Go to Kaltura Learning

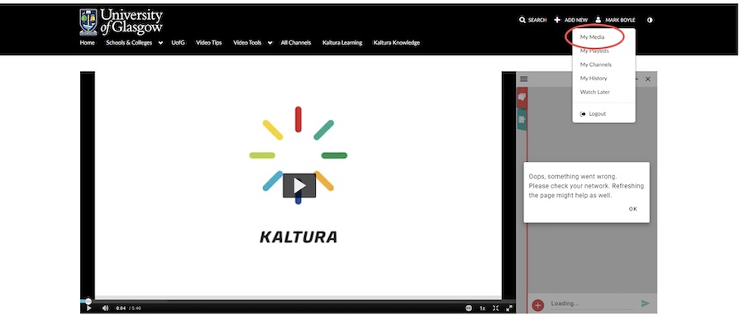point(342,43)
